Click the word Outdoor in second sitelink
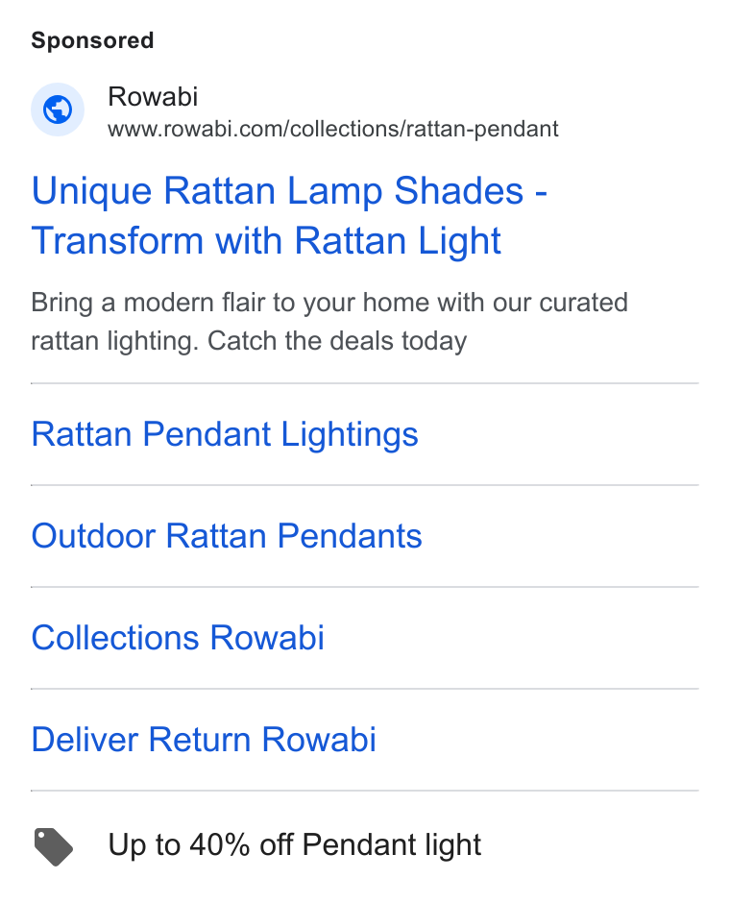This screenshot has width=730, height=903. coord(93,536)
